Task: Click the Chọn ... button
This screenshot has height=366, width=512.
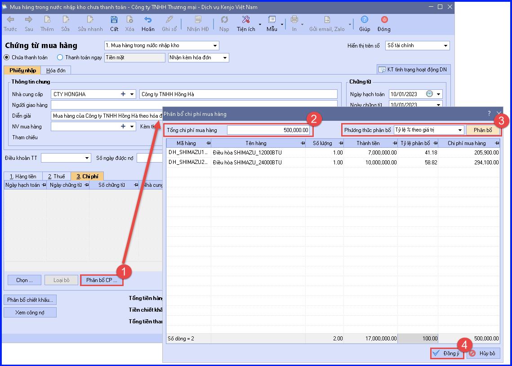Action: (24, 280)
